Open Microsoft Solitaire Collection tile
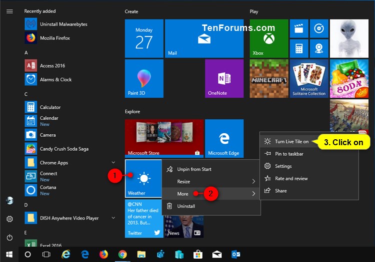 click(x=309, y=78)
